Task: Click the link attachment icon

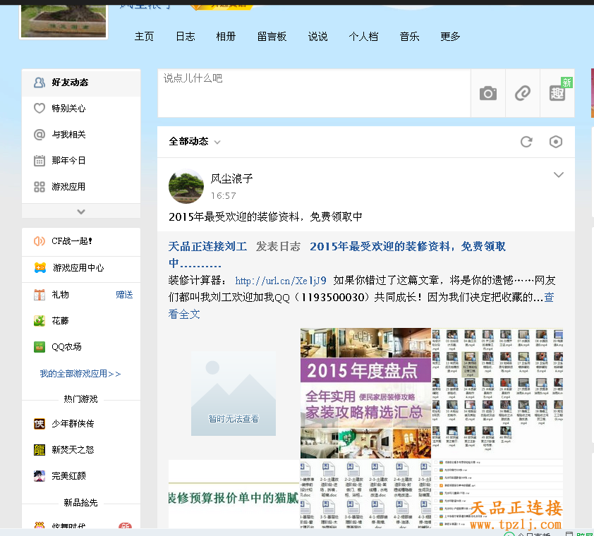Action: tap(523, 93)
